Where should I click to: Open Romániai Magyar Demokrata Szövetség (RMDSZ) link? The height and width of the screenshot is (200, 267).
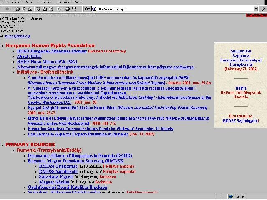[76, 161]
